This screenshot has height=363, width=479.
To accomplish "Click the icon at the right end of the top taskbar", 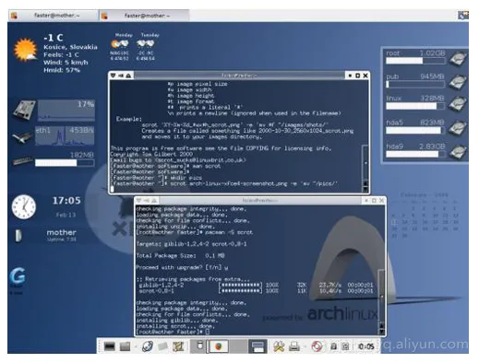I will click(x=462, y=16).
